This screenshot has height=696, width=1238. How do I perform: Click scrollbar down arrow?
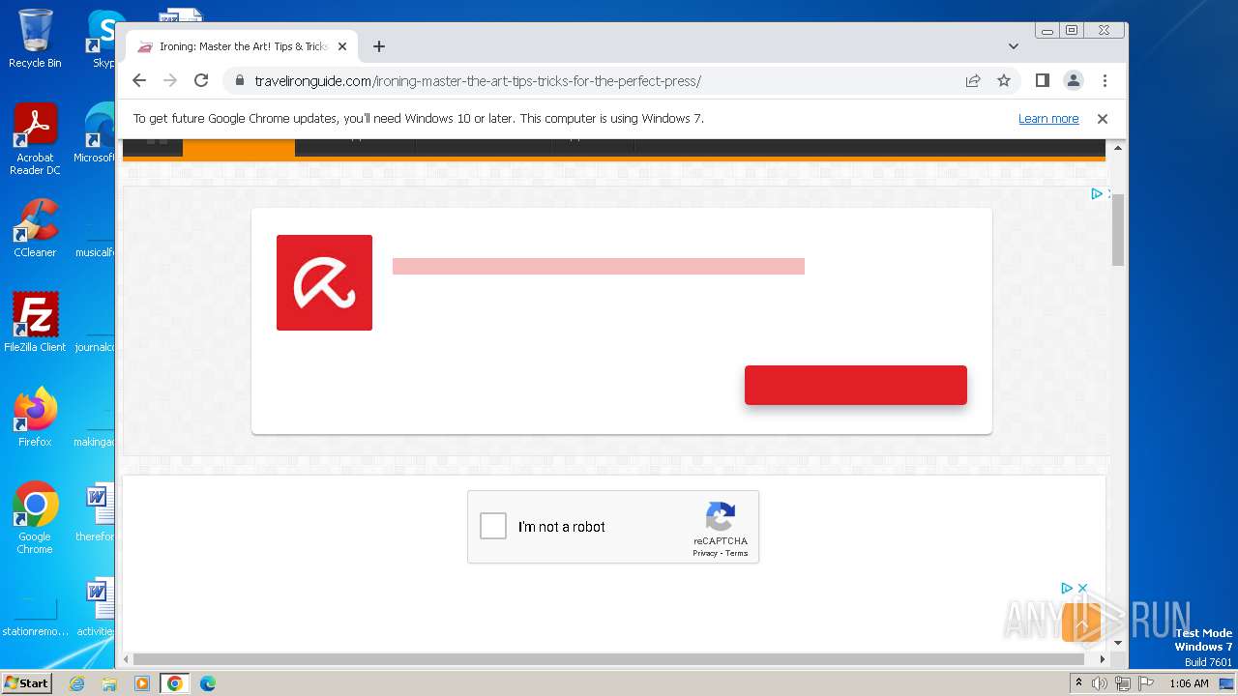tap(1118, 643)
